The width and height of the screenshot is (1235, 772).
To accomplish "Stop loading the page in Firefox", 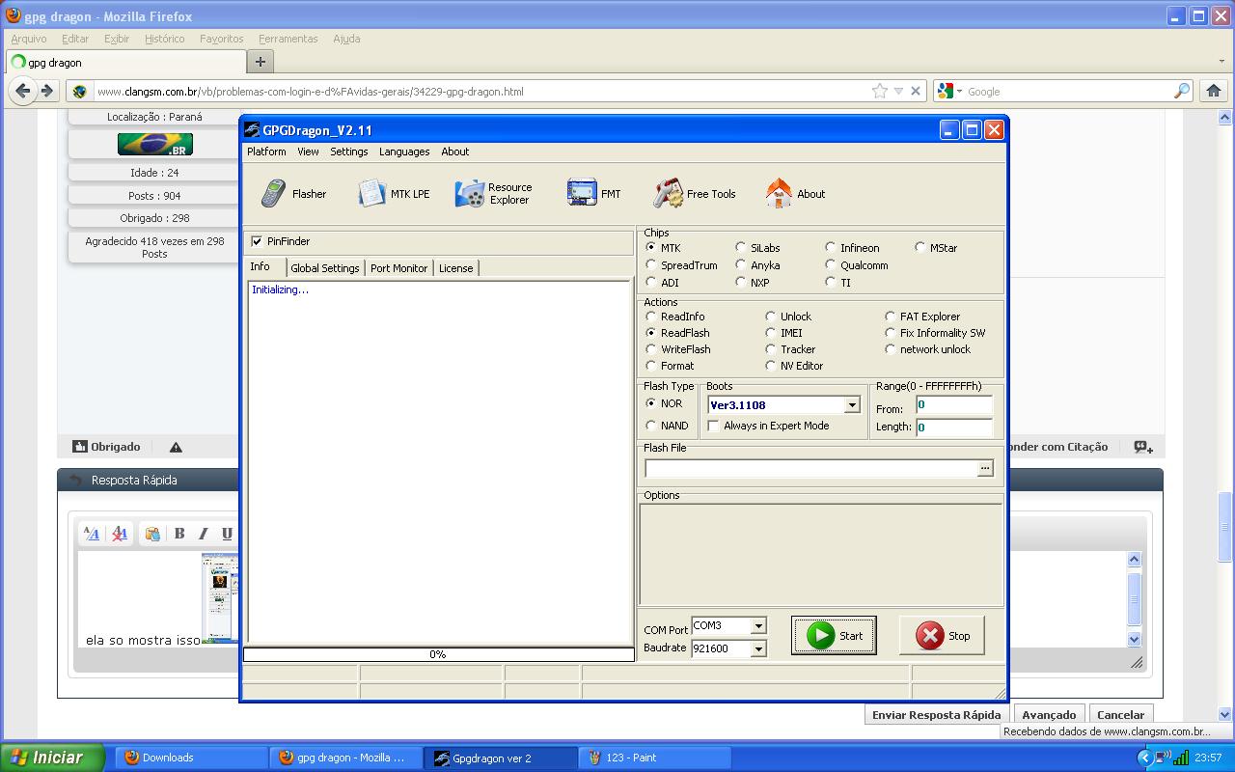I will [916, 91].
